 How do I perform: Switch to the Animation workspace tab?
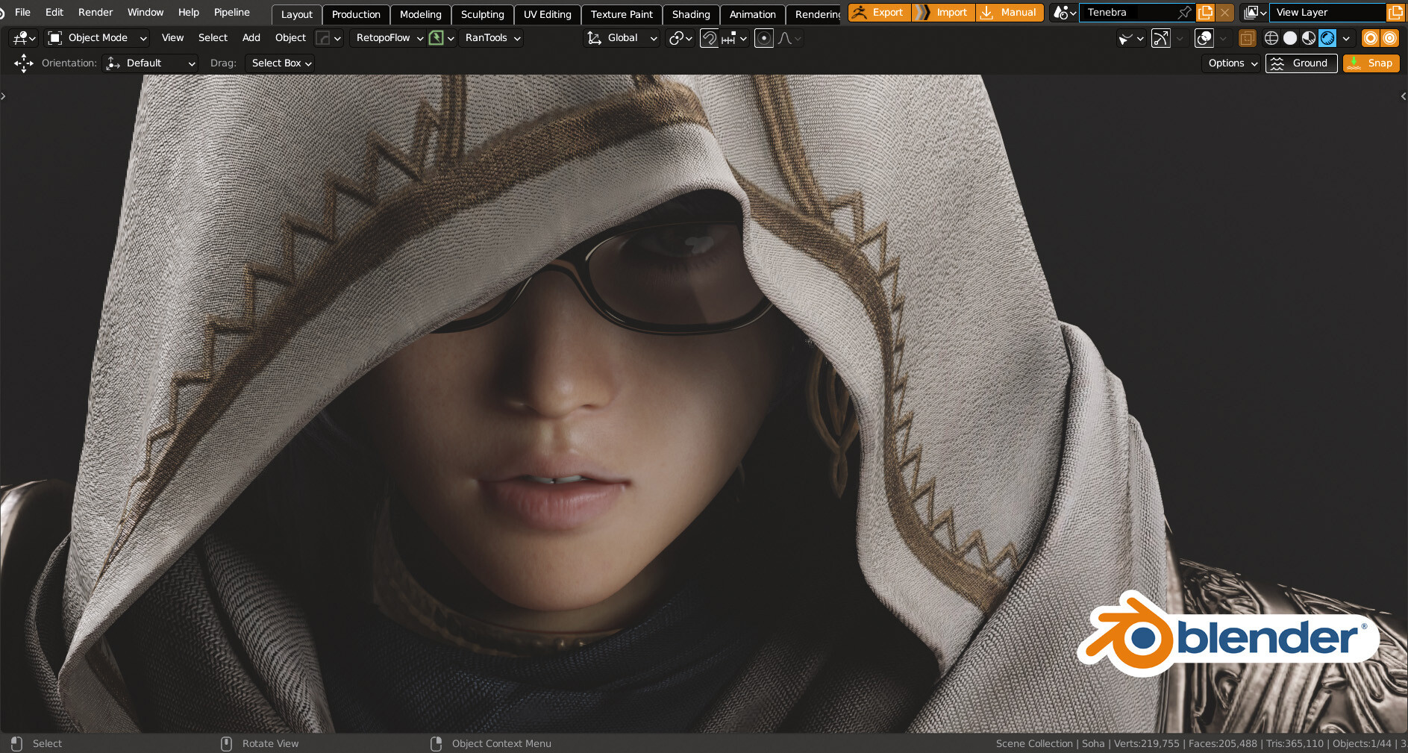tap(752, 15)
